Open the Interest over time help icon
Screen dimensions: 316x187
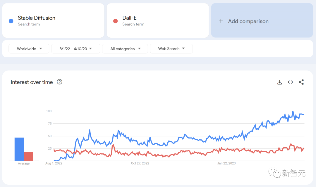point(59,82)
